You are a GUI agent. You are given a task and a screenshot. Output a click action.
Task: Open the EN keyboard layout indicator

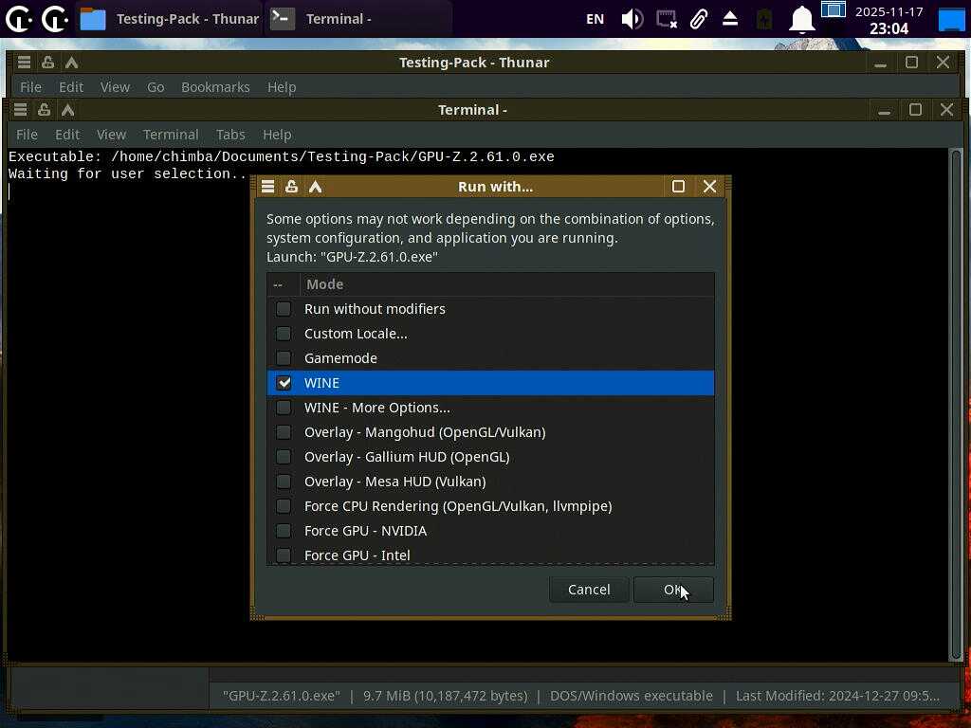[x=595, y=19]
